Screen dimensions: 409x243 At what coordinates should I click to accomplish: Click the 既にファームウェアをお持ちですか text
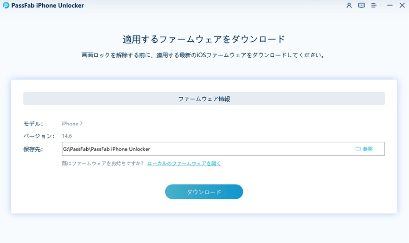[103, 163]
